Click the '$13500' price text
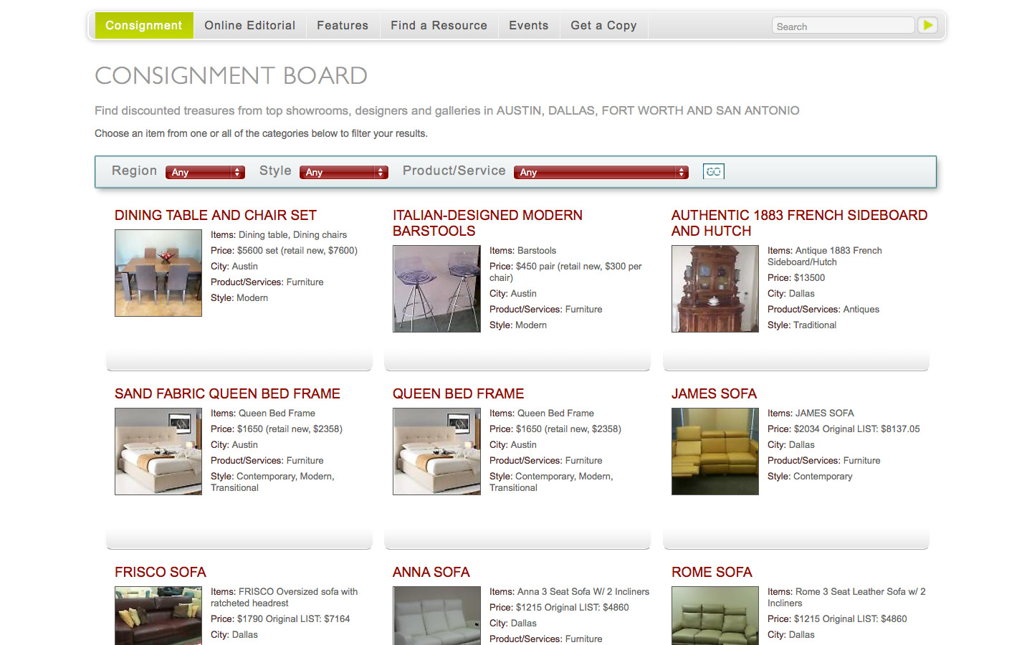 (x=809, y=278)
